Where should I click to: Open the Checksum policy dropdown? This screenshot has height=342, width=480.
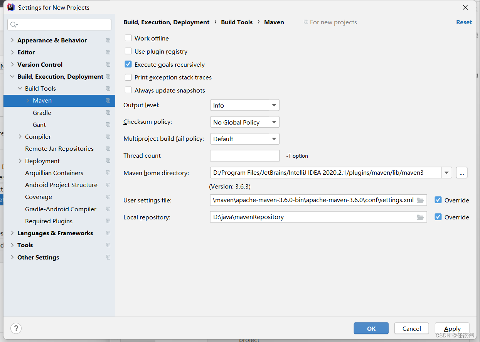pos(245,122)
